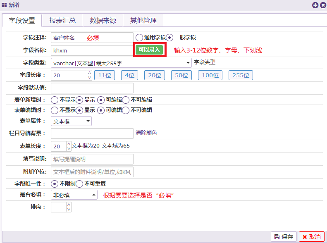Open the 数据来源 tab
The height and width of the screenshot is (243, 327).
(x=103, y=20)
